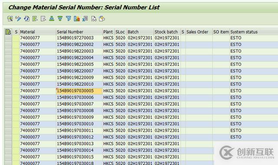Click the overlapping windows icon in toolbar

coord(102,19)
